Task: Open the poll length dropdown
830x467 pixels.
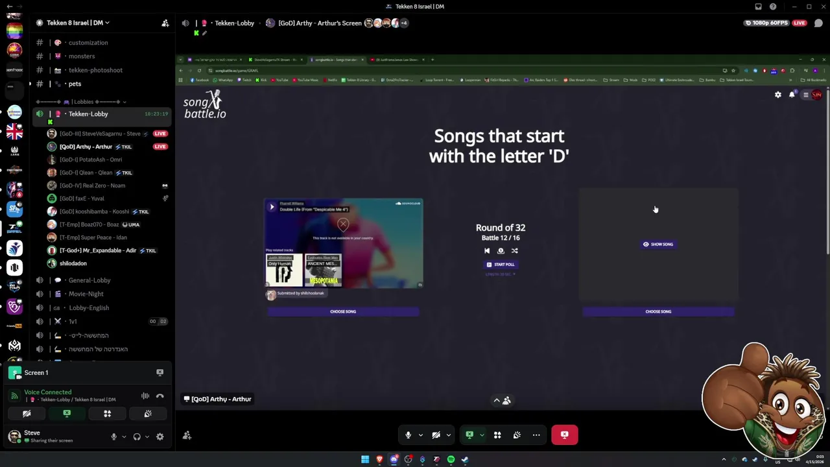Action: [501, 274]
